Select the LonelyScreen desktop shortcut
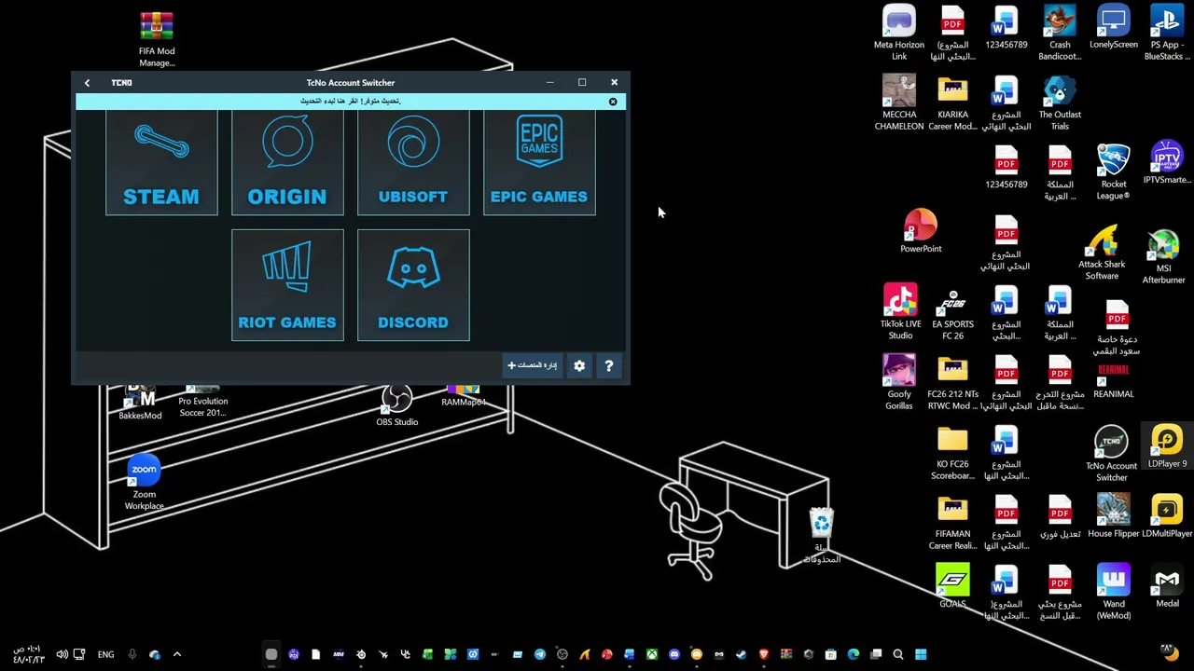Viewport: 1194px width, 671px height. [x=1114, y=28]
